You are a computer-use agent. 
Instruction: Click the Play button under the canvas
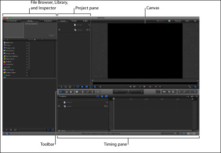click(x=144, y=87)
